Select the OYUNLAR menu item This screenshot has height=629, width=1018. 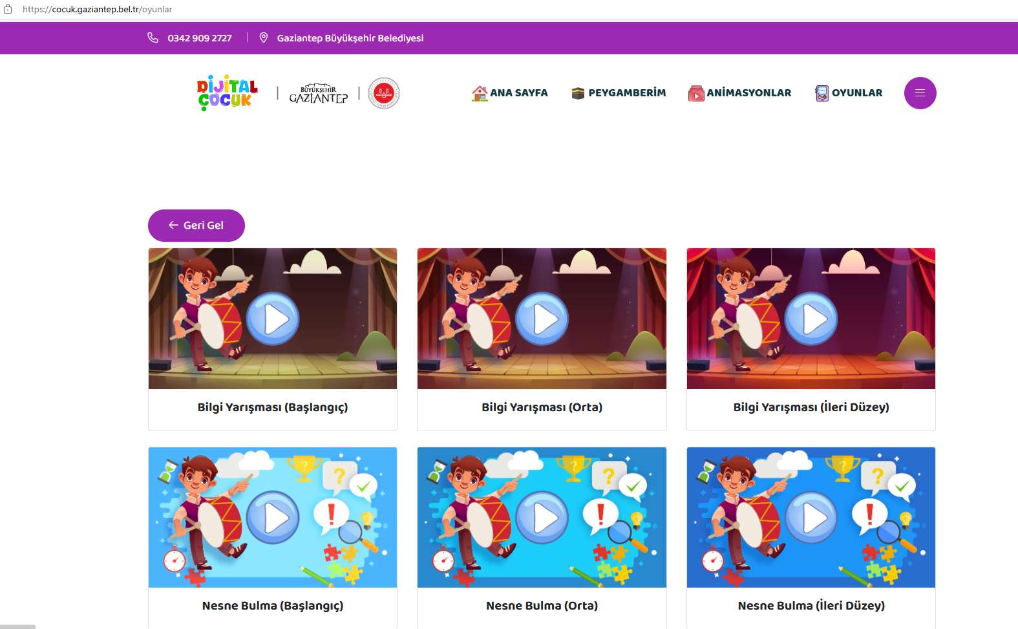(849, 93)
